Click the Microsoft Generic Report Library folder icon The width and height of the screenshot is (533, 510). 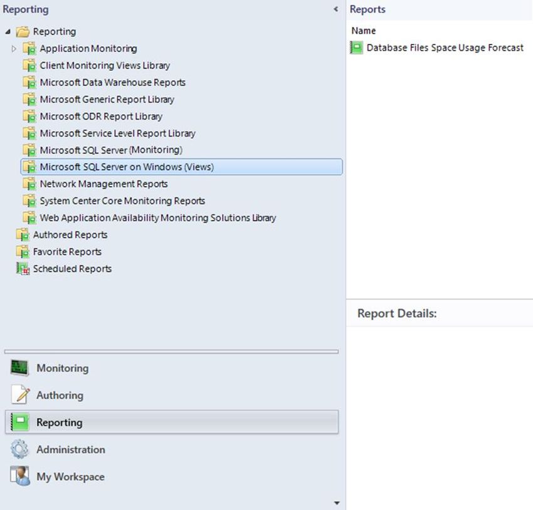(29, 100)
